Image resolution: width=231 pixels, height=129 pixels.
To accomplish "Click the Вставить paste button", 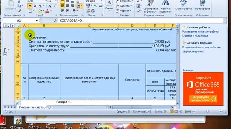I will coord(10,6).
